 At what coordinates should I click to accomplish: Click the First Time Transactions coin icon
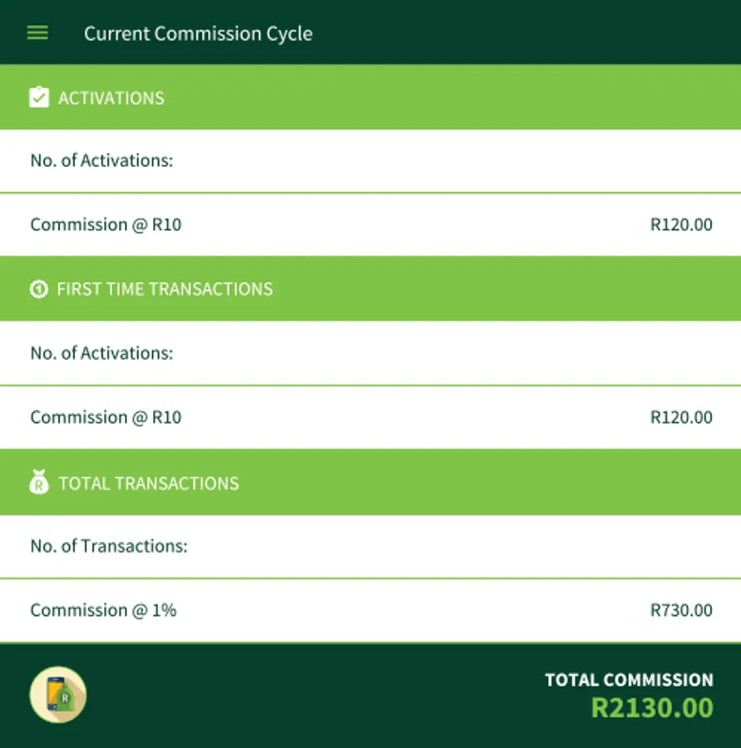pyautogui.click(x=38, y=289)
